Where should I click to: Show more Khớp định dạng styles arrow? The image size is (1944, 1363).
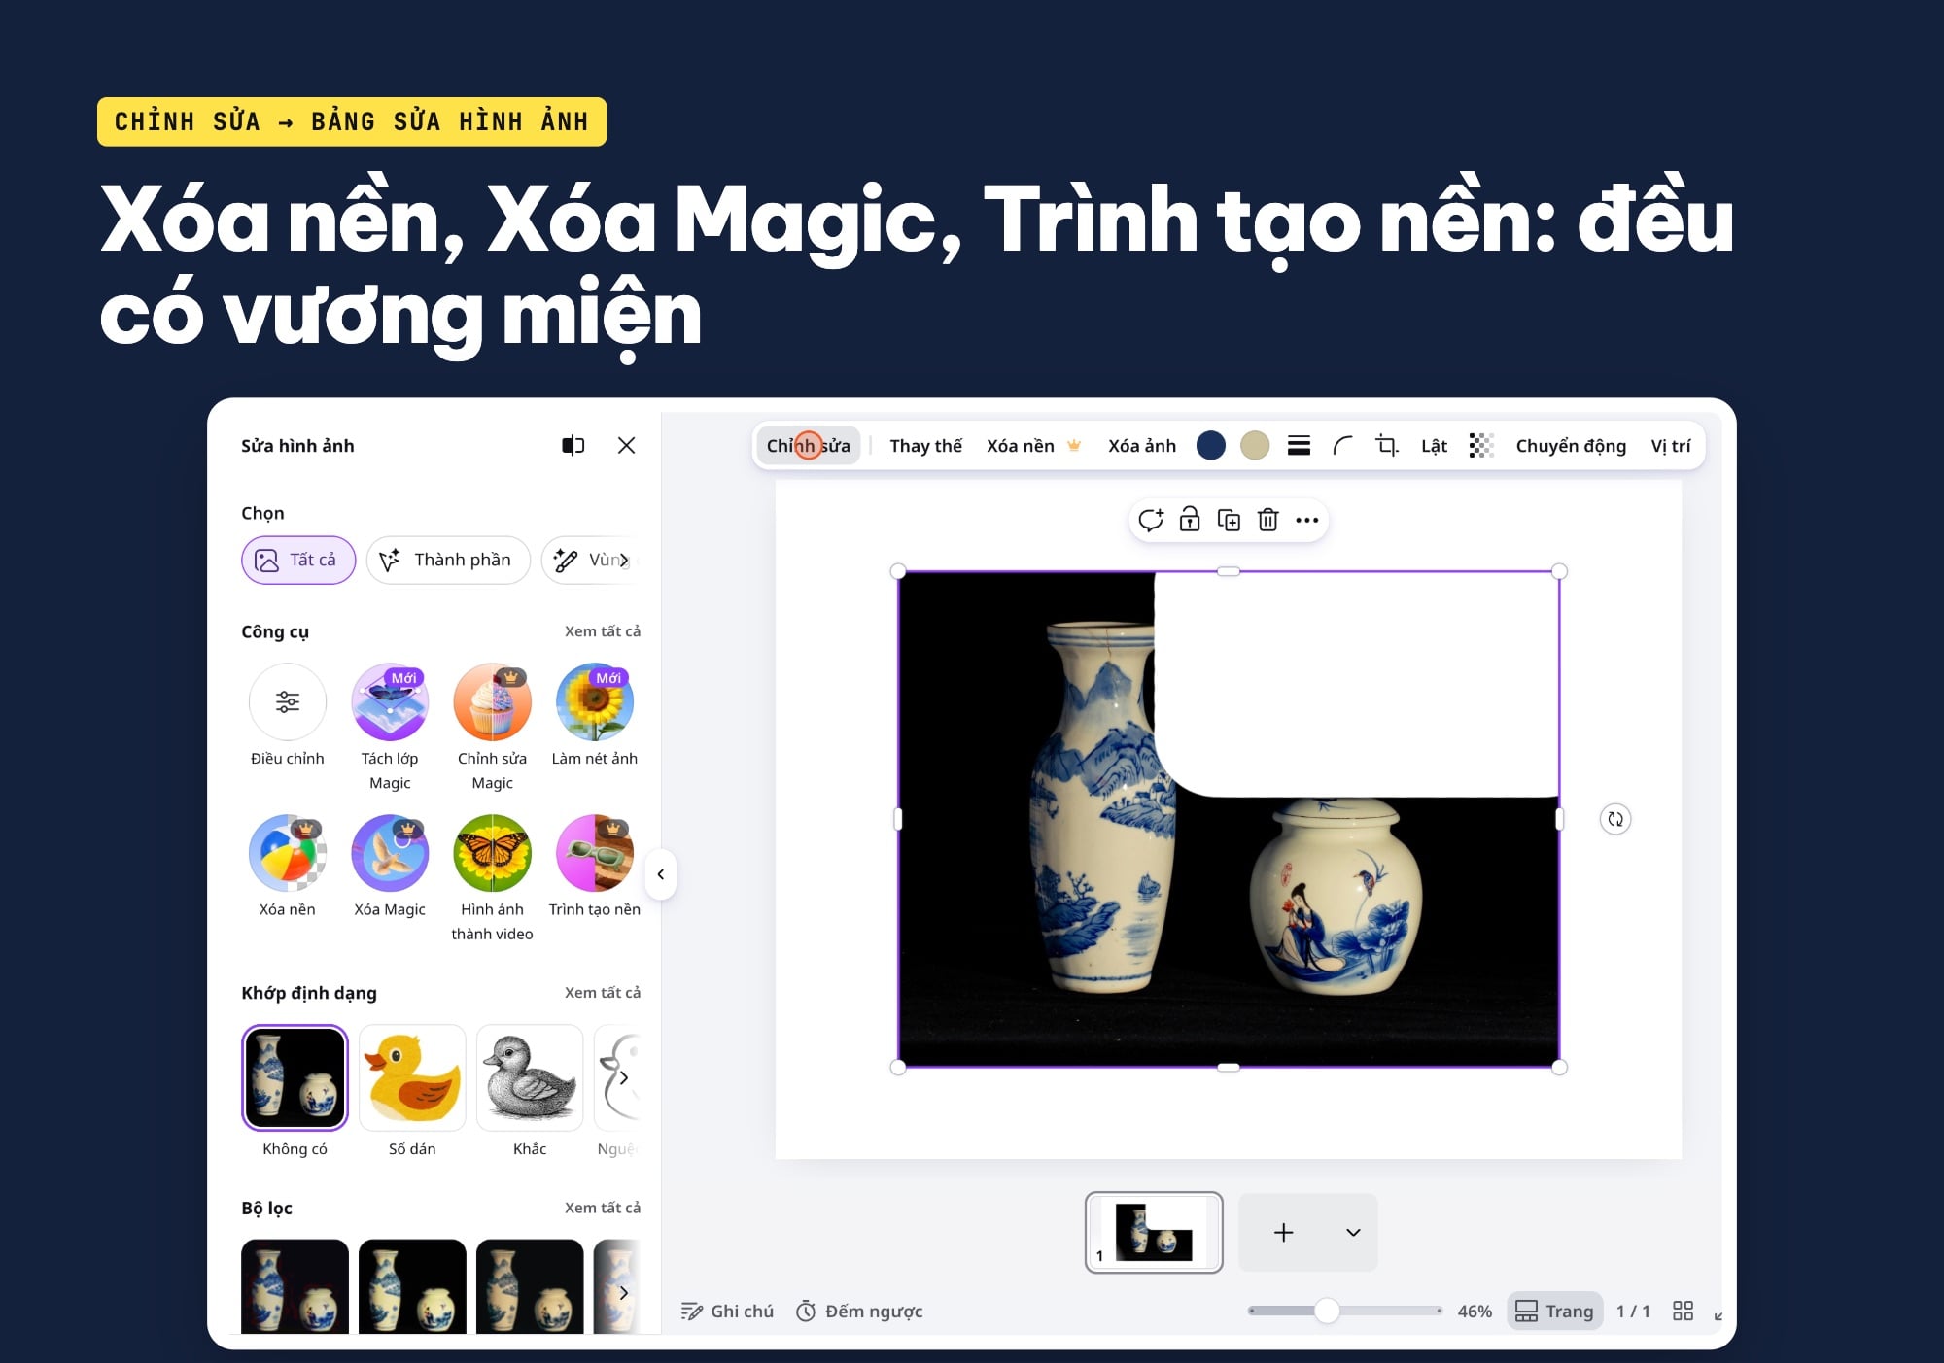pos(624,1077)
